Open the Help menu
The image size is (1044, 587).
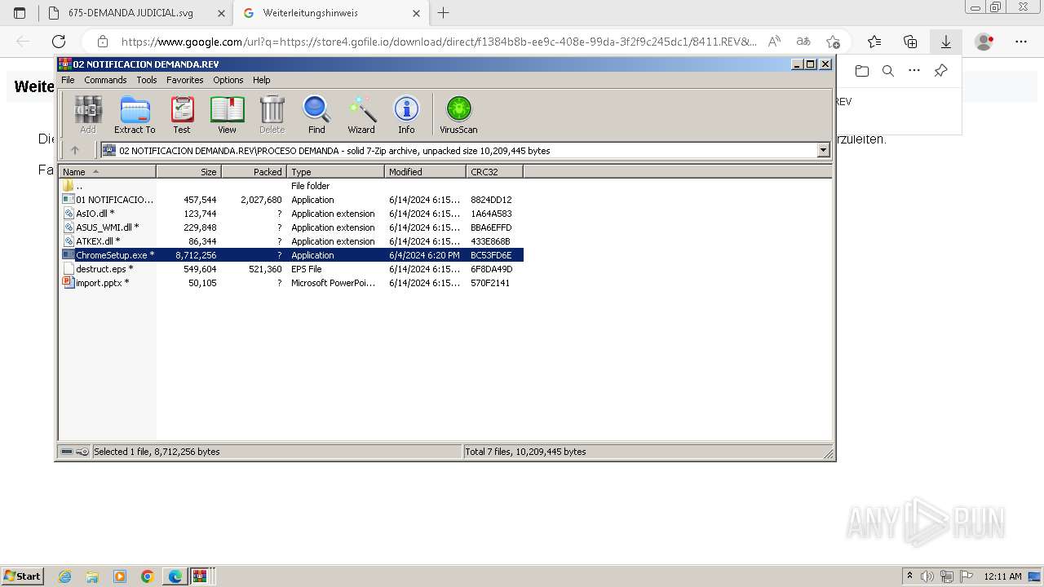(261, 80)
